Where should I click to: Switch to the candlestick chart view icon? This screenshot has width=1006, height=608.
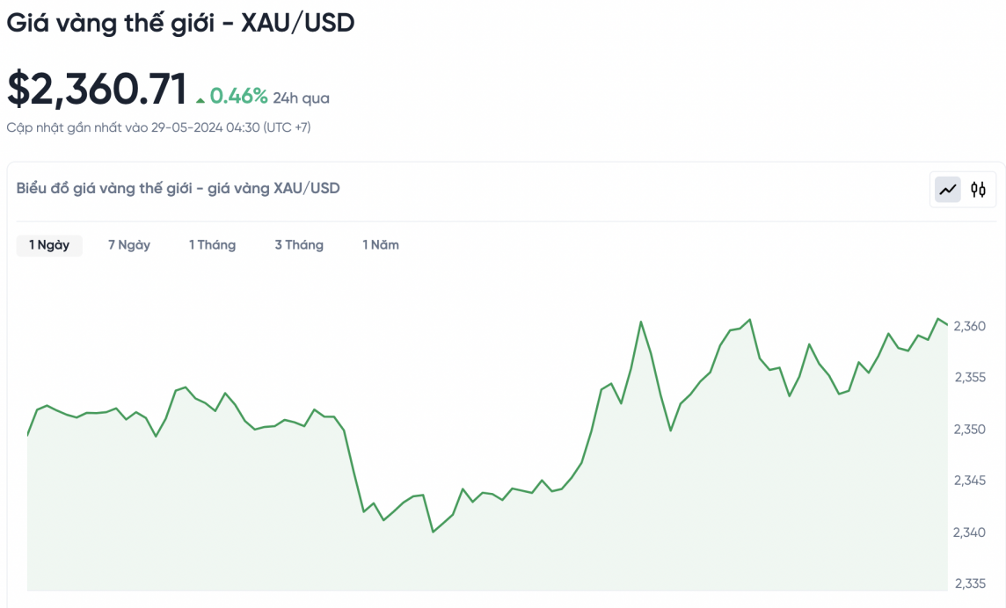978,189
